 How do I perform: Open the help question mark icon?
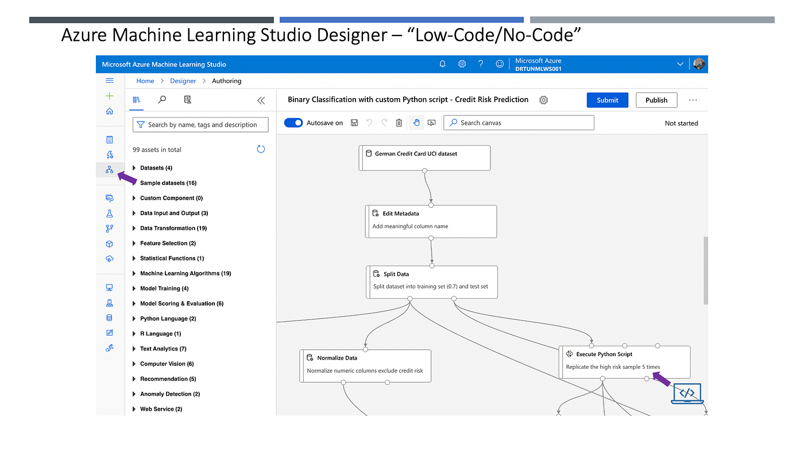tap(481, 64)
